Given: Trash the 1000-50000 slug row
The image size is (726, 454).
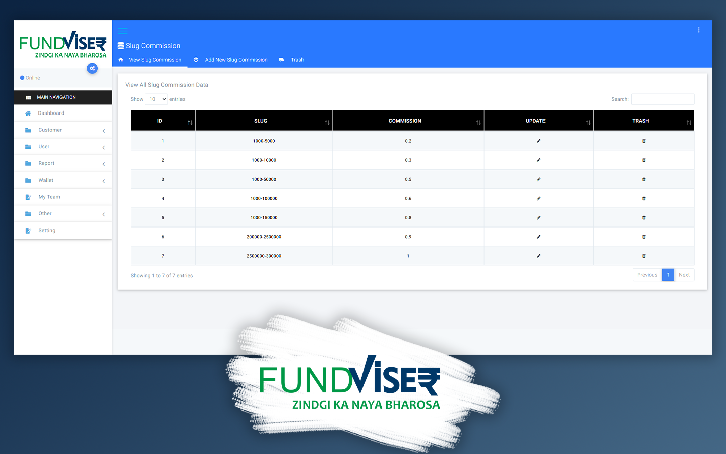Looking at the screenshot, I should 644,179.
